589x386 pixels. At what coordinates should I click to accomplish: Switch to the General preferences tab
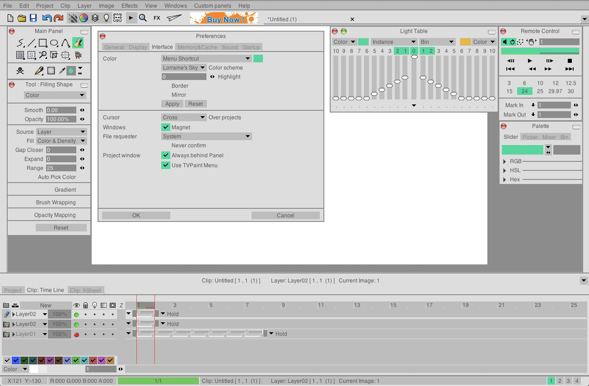[114, 47]
